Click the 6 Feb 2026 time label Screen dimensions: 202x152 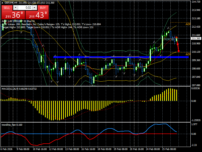point(7,149)
